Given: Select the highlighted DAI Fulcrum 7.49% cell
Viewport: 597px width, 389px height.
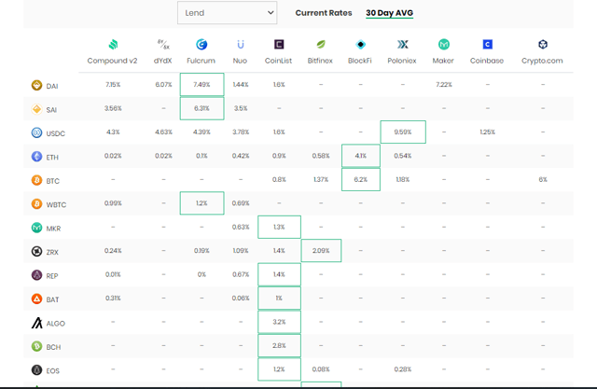Looking at the screenshot, I should click(201, 85).
